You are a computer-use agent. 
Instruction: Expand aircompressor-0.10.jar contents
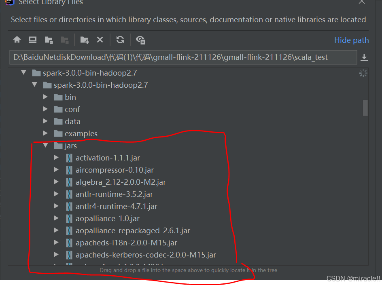(56, 170)
